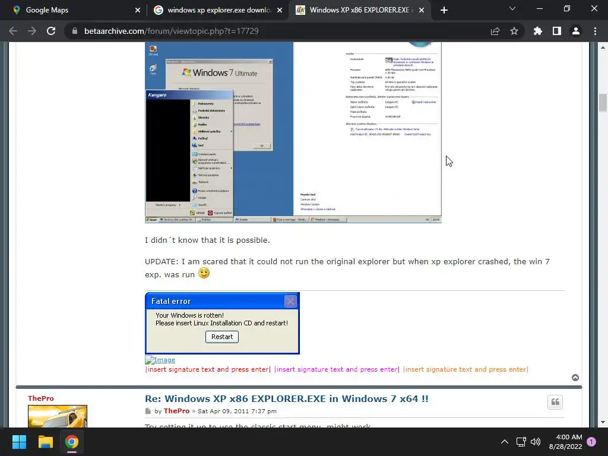View site security lock information

pyautogui.click(x=75, y=31)
